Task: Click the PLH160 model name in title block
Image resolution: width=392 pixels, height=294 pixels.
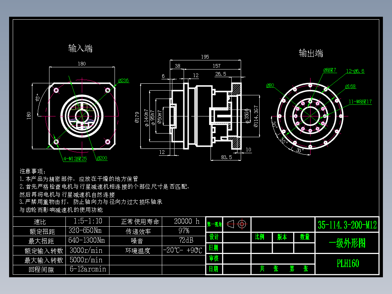Action: (347, 262)
